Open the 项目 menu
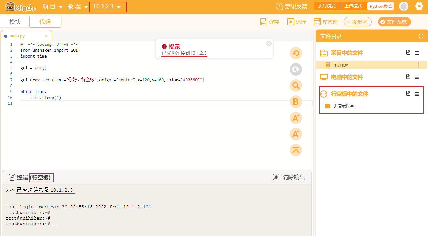The width and height of the screenshot is (428, 236). (x=52, y=7)
